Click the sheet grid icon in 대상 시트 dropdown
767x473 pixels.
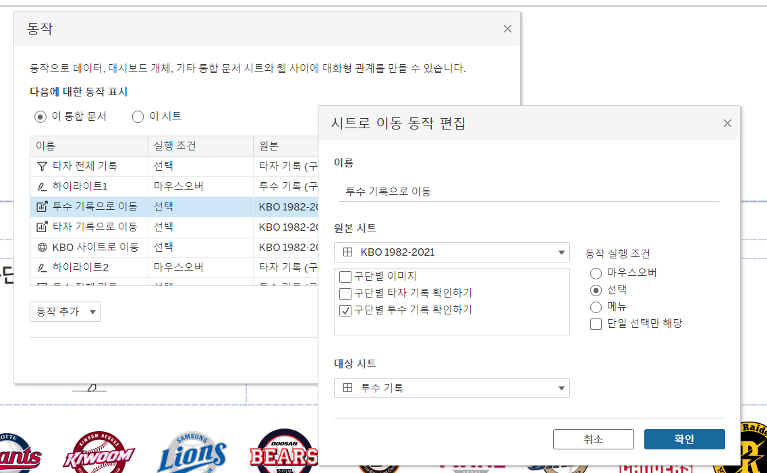click(x=347, y=388)
